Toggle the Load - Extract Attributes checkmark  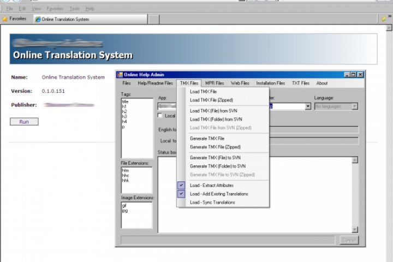(181, 185)
